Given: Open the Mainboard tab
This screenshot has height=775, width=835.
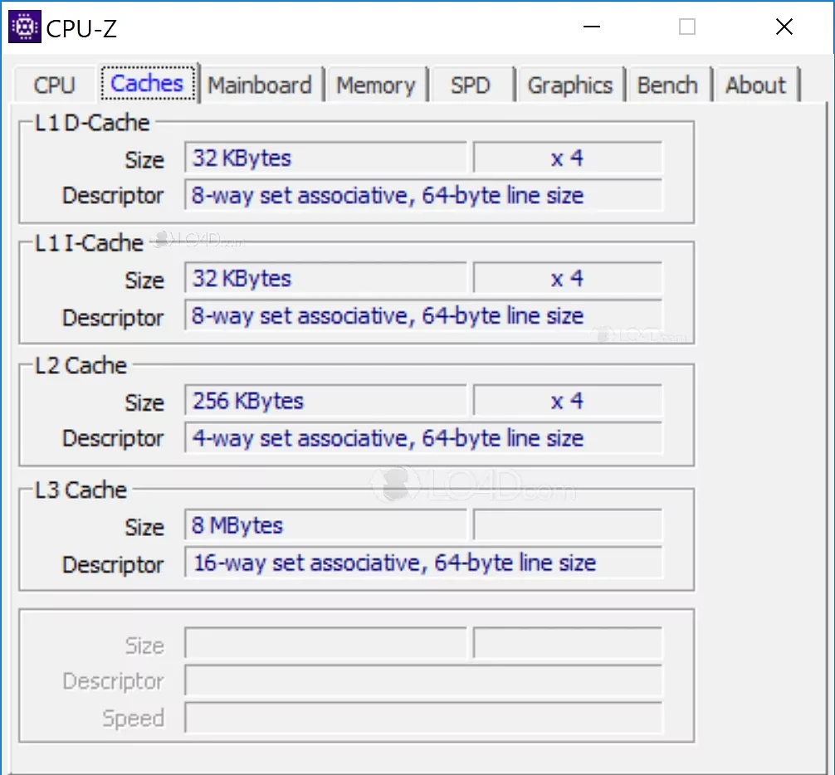Looking at the screenshot, I should pos(261,84).
